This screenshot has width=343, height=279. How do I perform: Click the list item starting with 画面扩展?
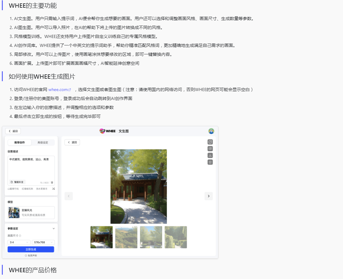tap(77, 63)
